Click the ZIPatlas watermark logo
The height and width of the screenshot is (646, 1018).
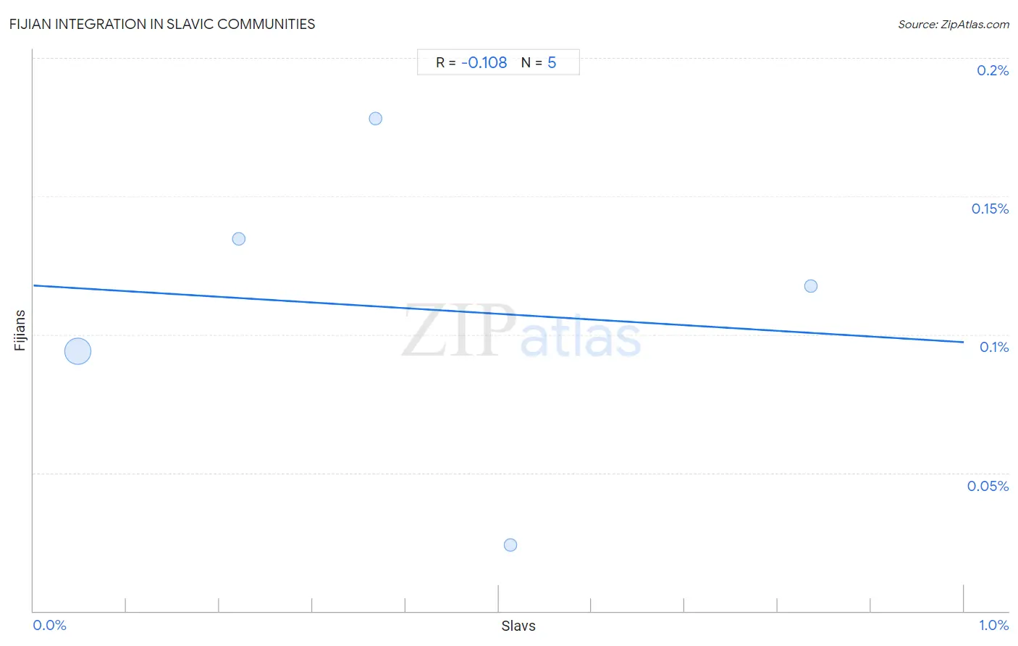click(521, 331)
